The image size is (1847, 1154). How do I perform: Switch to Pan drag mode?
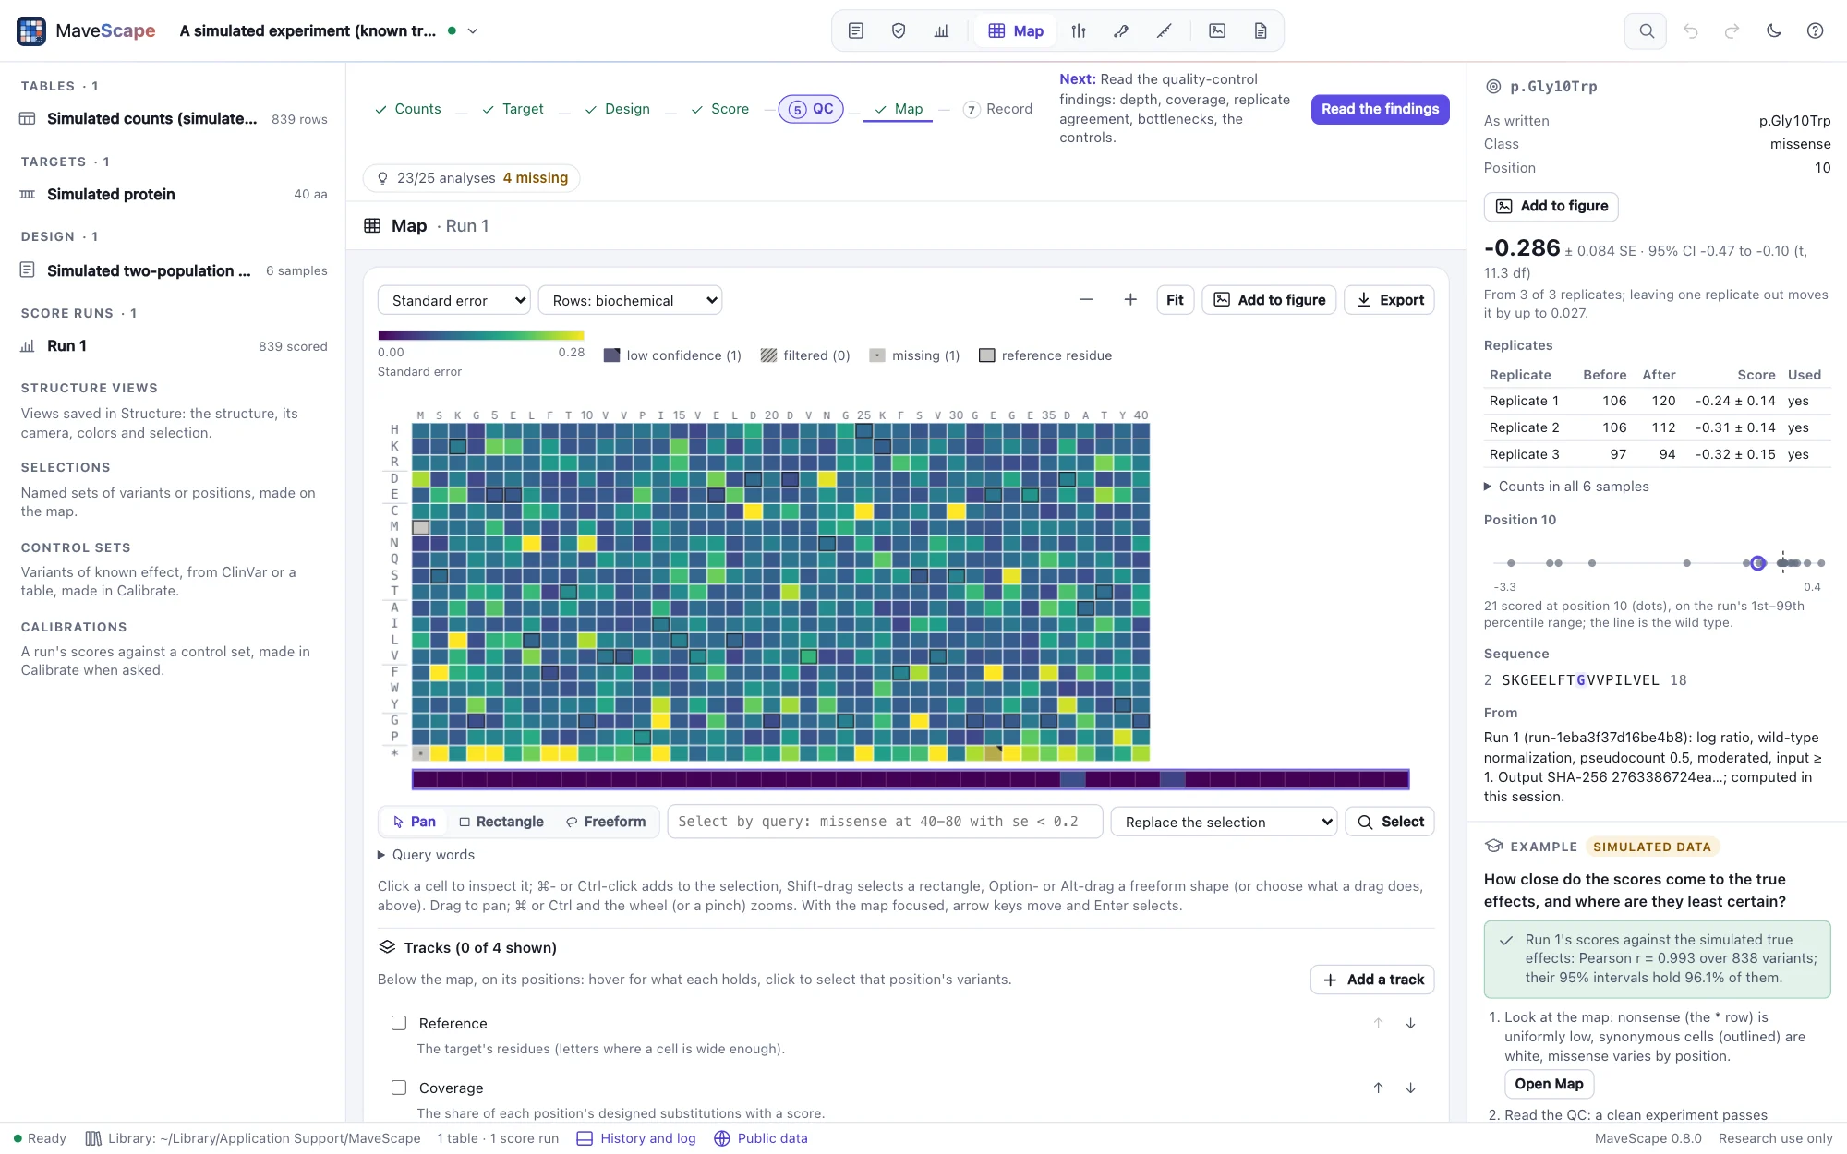coord(414,822)
